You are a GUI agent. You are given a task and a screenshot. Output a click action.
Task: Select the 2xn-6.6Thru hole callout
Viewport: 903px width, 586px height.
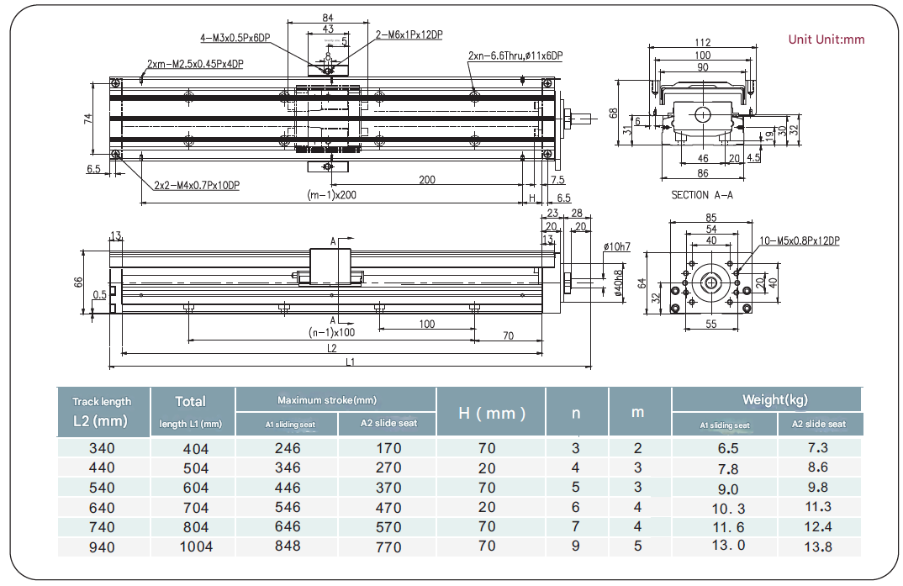tap(515, 55)
